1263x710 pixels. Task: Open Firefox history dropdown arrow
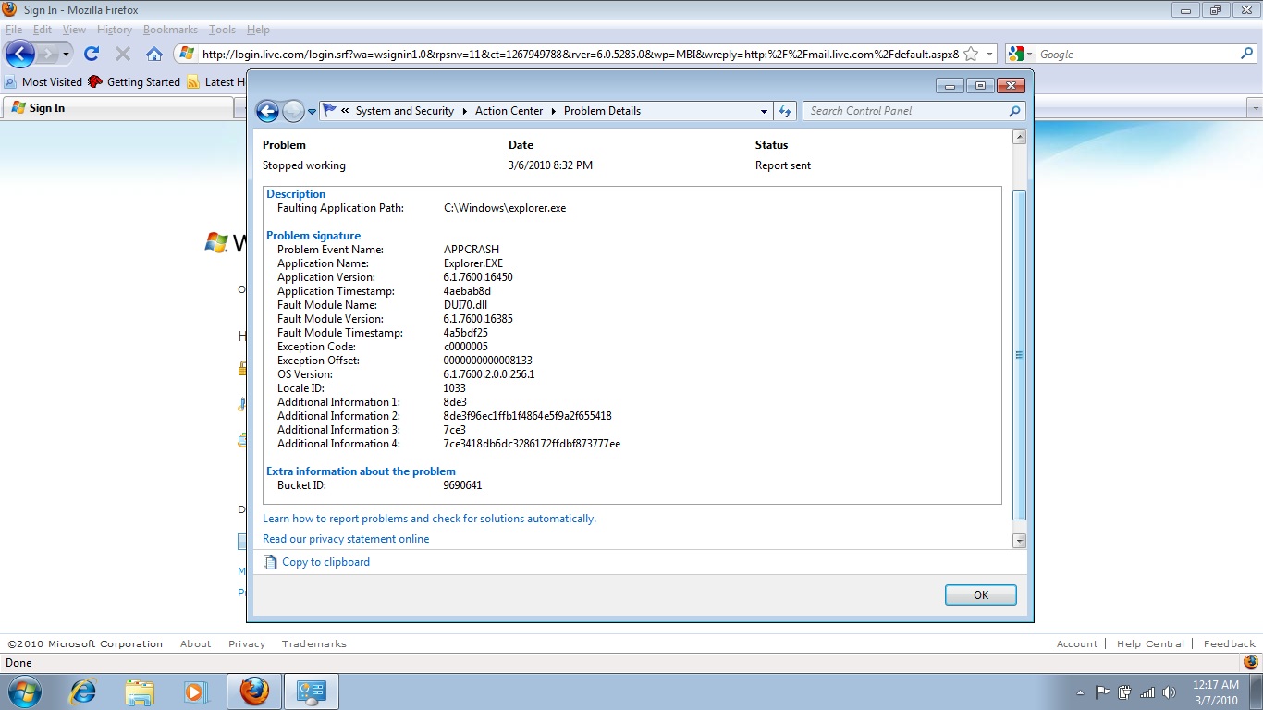point(67,55)
